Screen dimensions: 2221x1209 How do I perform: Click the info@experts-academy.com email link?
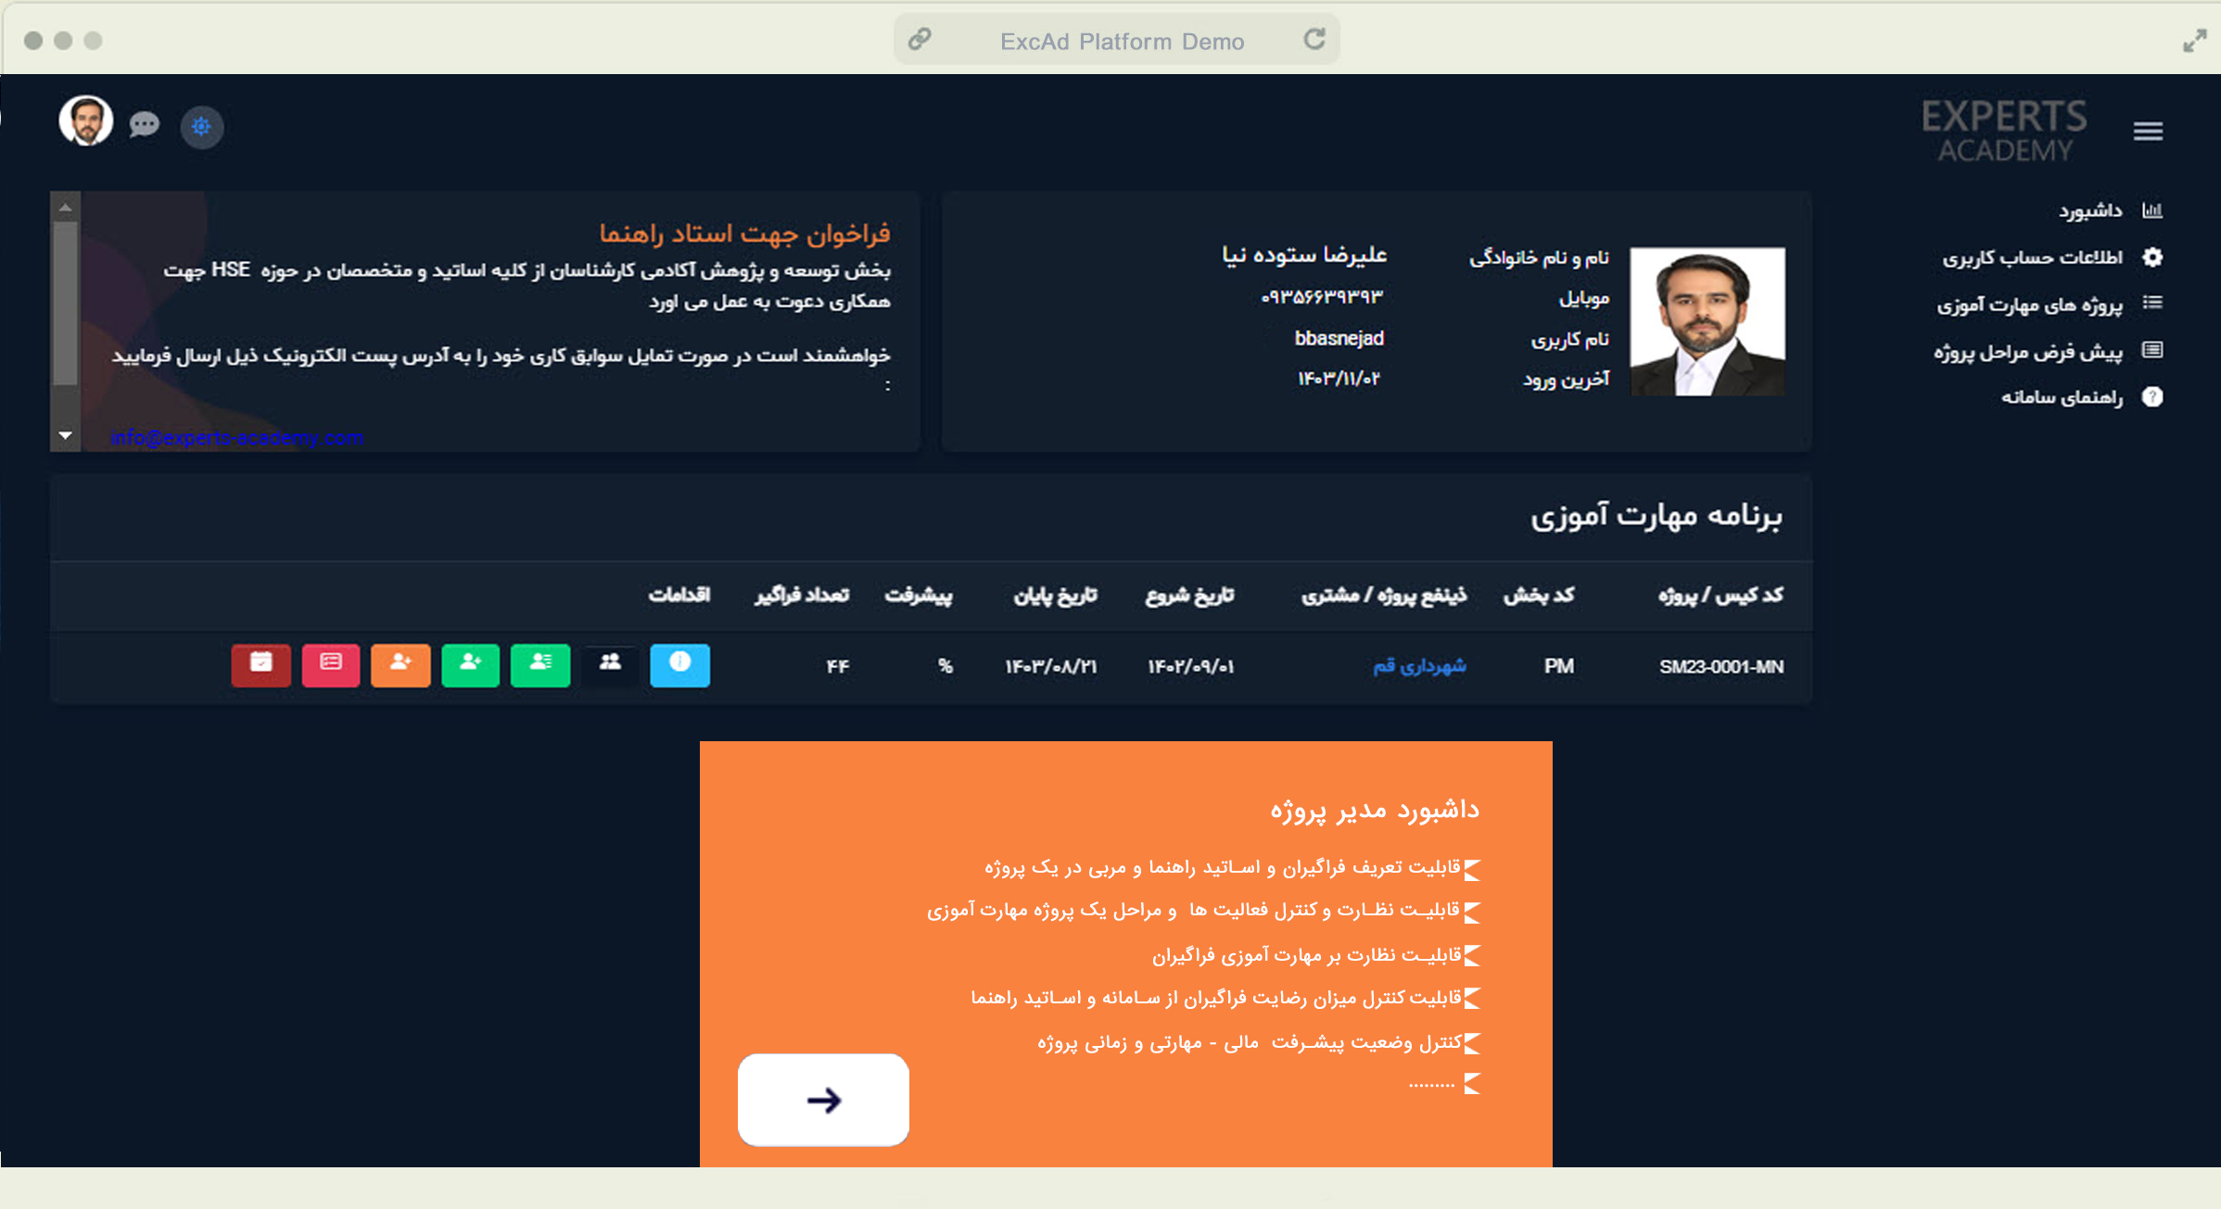click(x=237, y=437)
